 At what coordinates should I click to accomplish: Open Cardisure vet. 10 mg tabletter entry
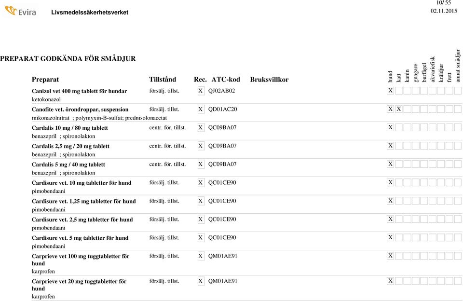point(82,183)
